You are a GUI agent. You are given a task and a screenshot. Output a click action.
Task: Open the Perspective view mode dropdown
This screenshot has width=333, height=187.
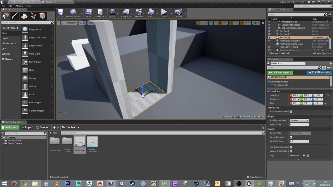69,23
